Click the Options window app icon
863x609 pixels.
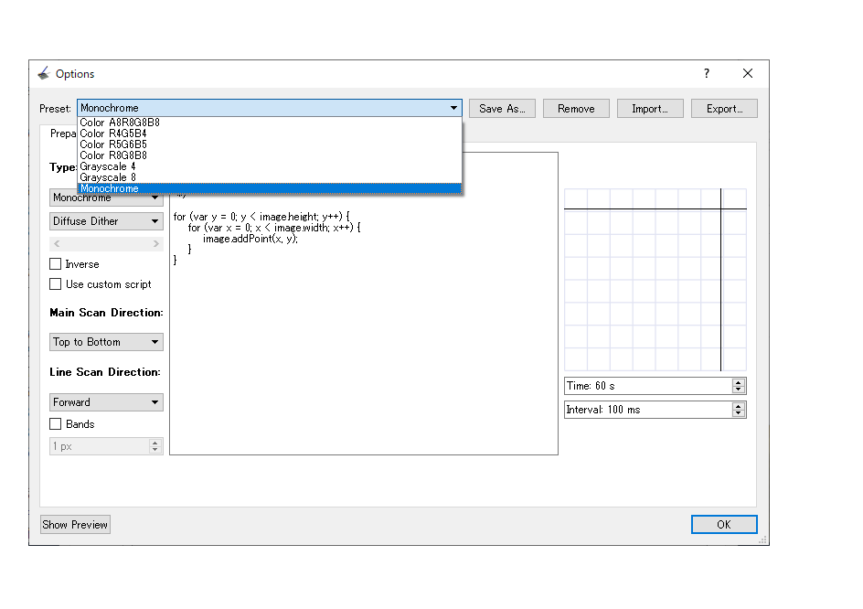tap(43, 74)
